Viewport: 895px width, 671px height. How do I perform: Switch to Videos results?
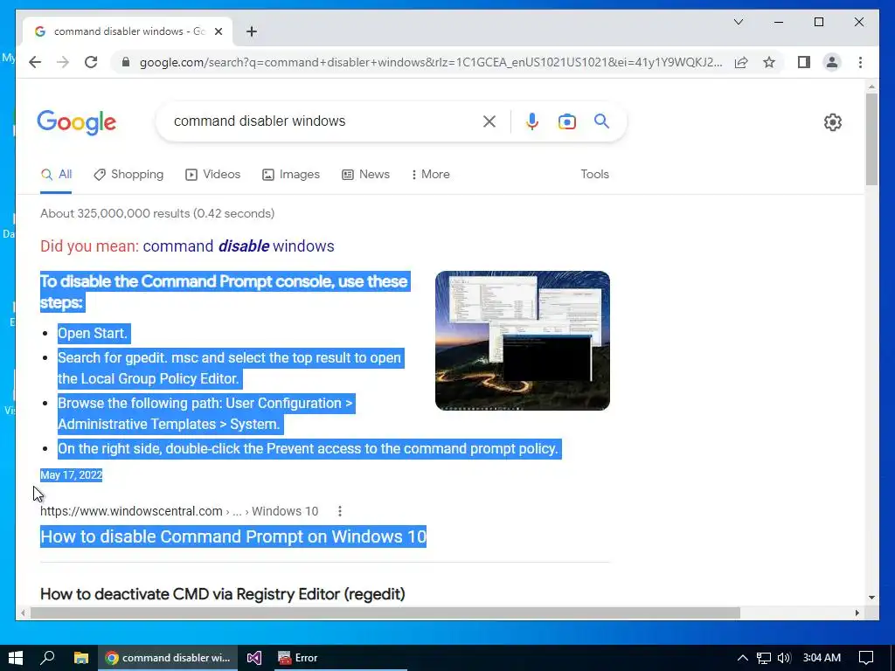tap(213, 175)
